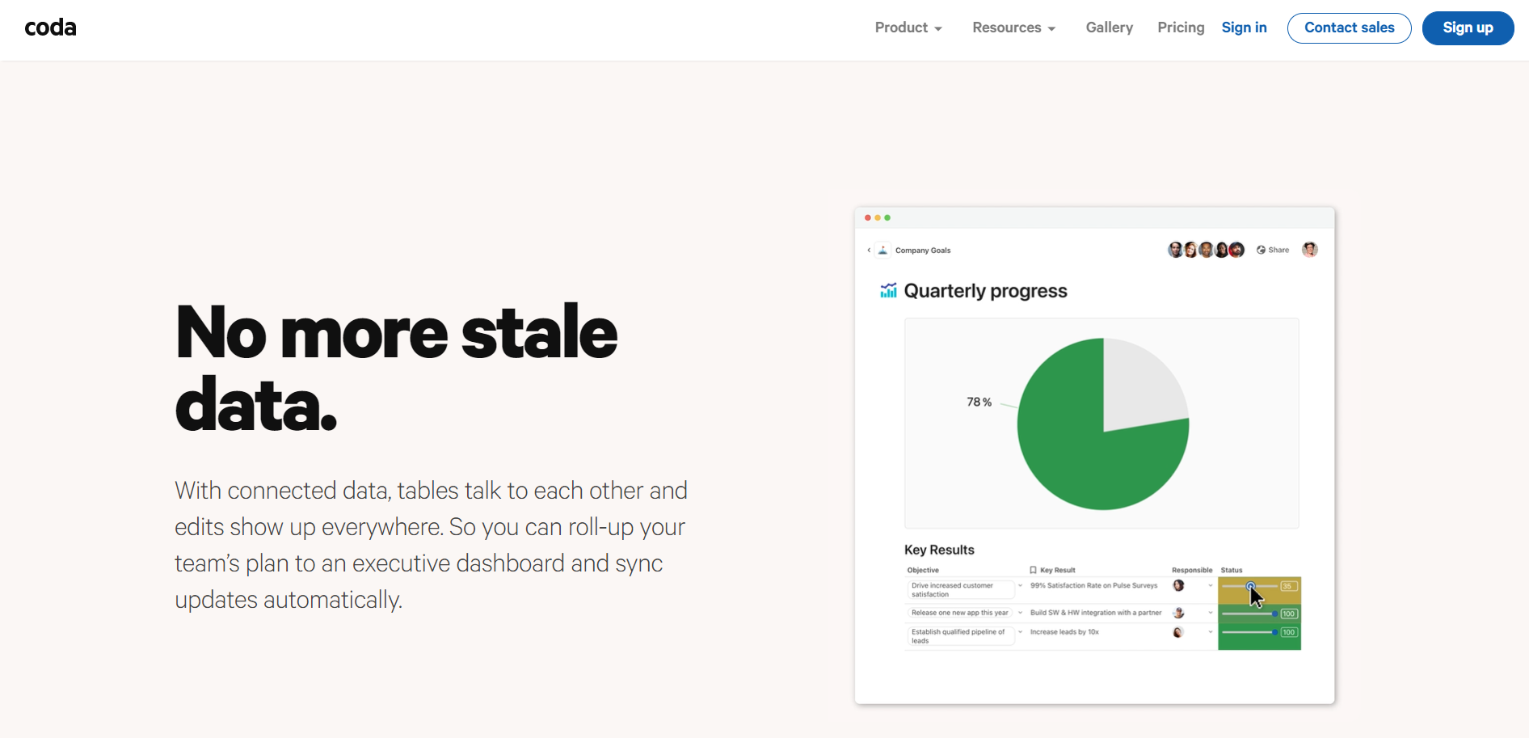Click the globe Share icon
The height and width of the screenshot is (738, 1529).
[1261, 251]
